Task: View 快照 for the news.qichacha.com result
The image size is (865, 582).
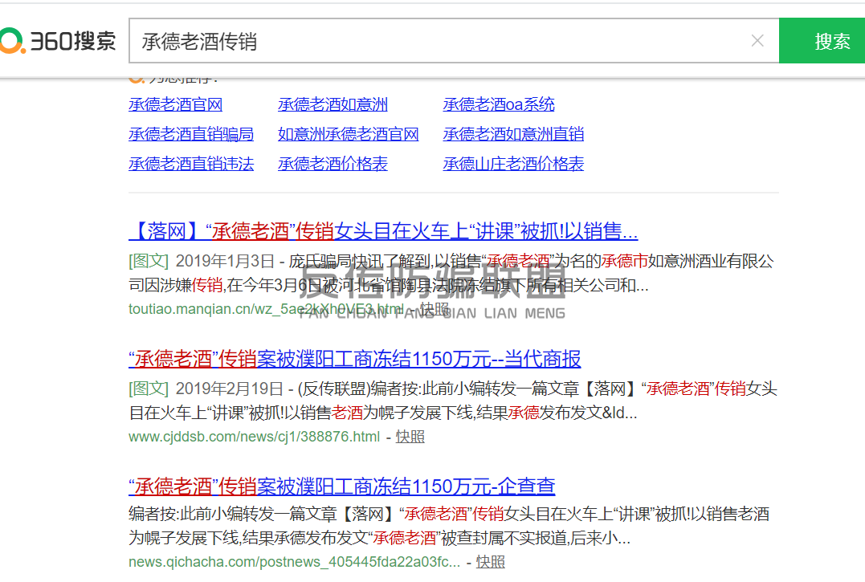Action: coord(490,562)
